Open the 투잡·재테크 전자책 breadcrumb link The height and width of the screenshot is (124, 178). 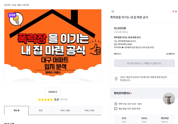tap(20, 5)
